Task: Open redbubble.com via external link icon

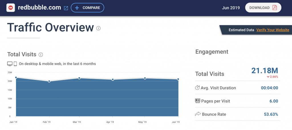Action: pyautogui.click(x=66, y=8)
